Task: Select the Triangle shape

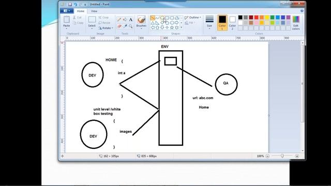Action: click(x=153, y=23)
